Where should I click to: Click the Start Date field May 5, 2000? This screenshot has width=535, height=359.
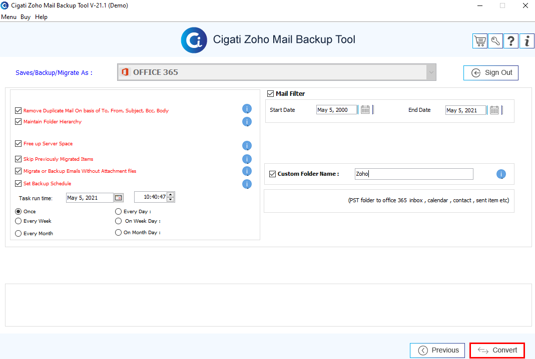(336, 110)
